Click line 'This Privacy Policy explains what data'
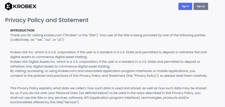The height and width of the screenshot is (107, 225). (x=108, y=88)
